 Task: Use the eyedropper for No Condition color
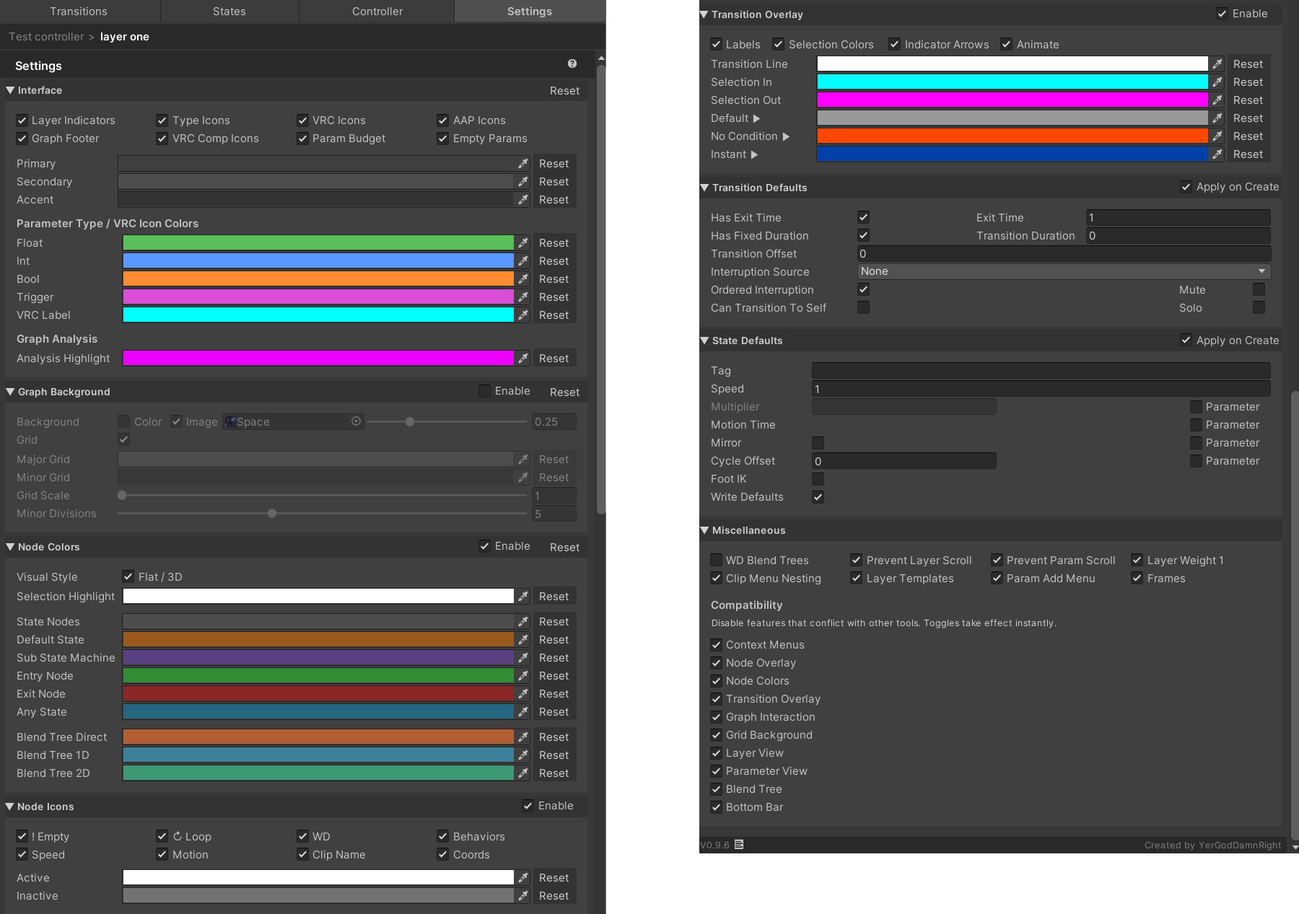[x=1217, y=136]
